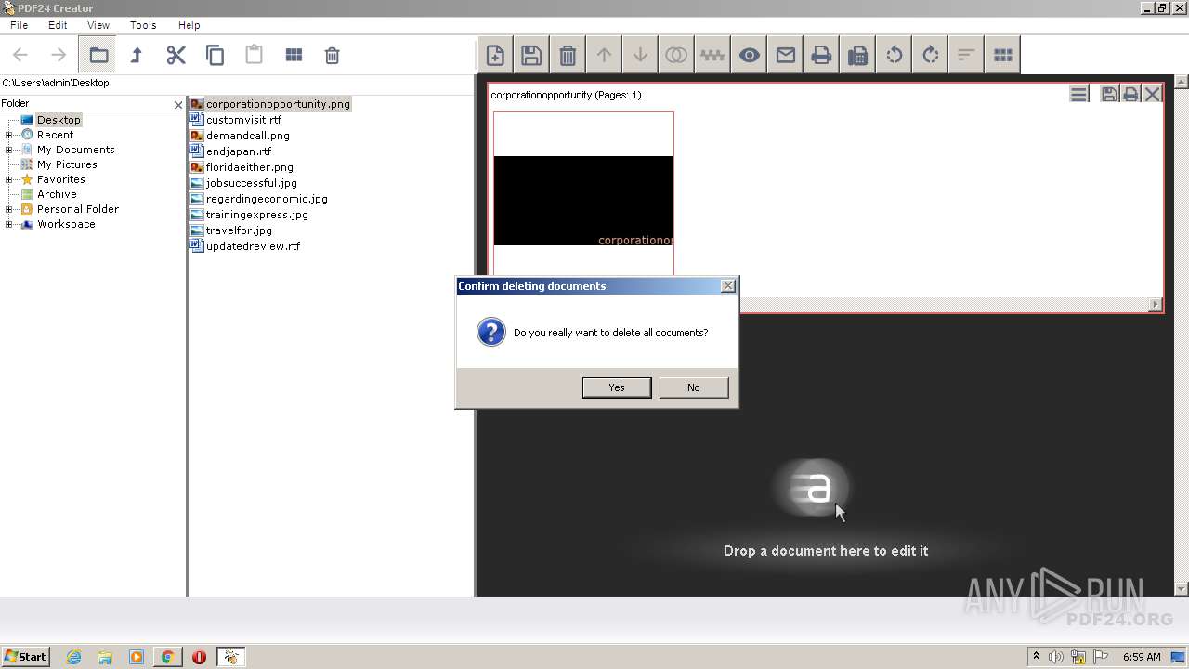The height and width of the screenshot is (669, 1189).
Task: Select file jobsuccessful.jpg
Action: click(x=252, y=183)
